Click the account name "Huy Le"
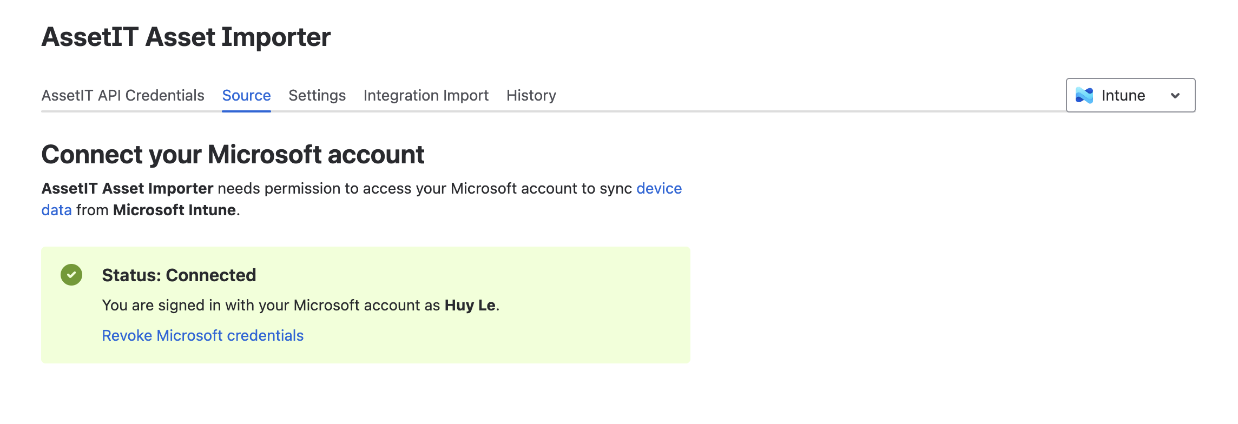Image resolution: width=1238 pixels, height=424 pixels. point(470,305)
